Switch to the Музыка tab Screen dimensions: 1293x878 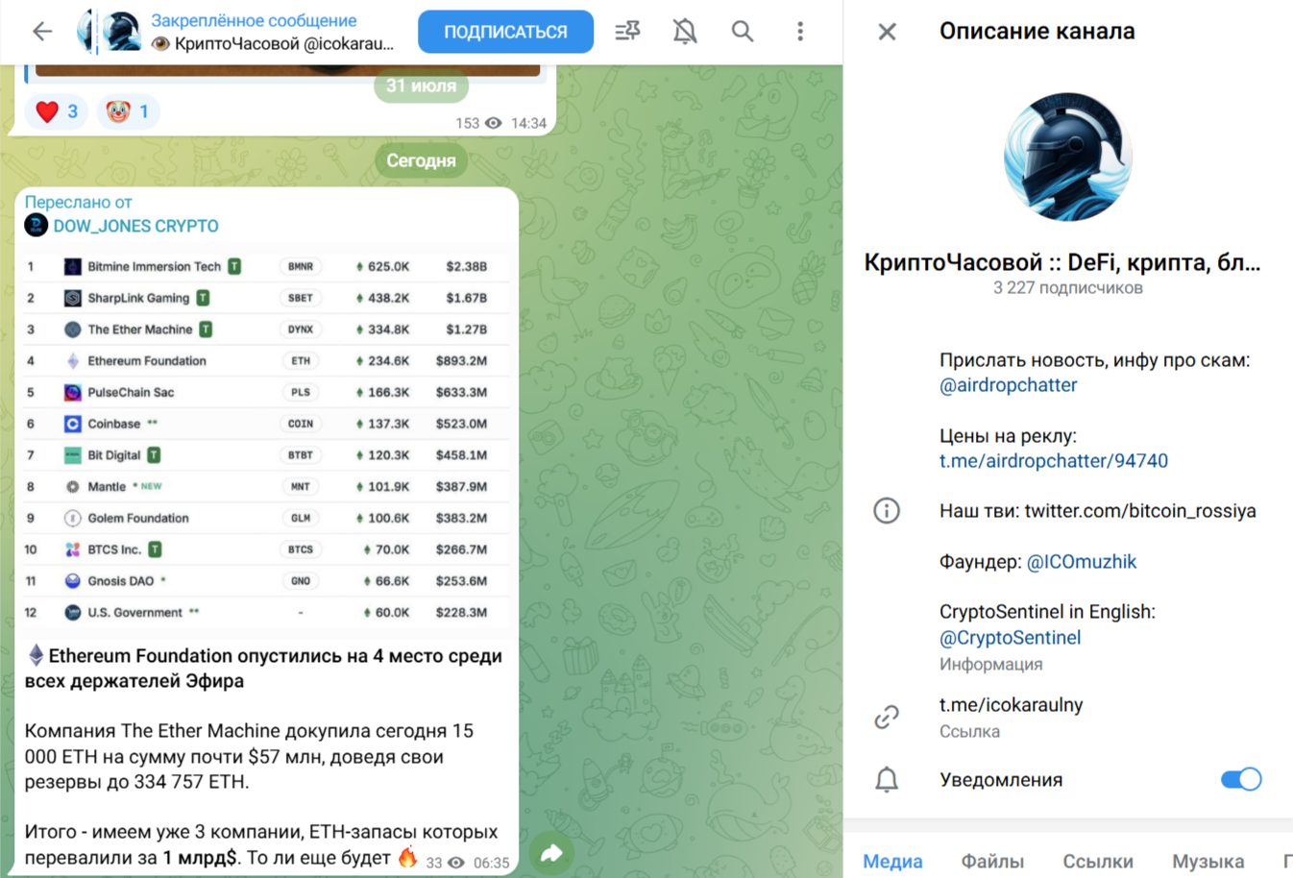1208,861
